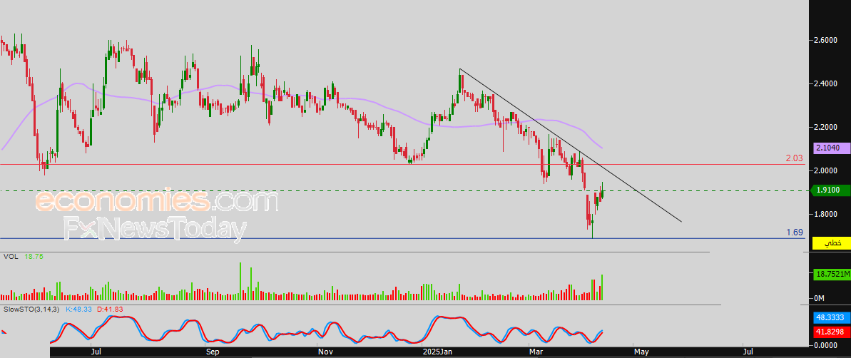Click the Nov date axis label

[x=325, y=352]
